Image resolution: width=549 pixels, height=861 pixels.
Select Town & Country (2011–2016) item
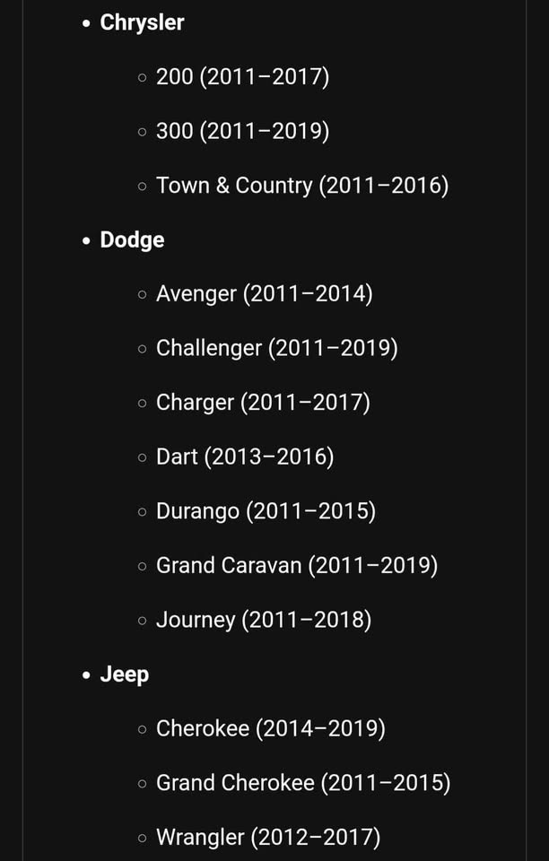click(x=302, y=186)
